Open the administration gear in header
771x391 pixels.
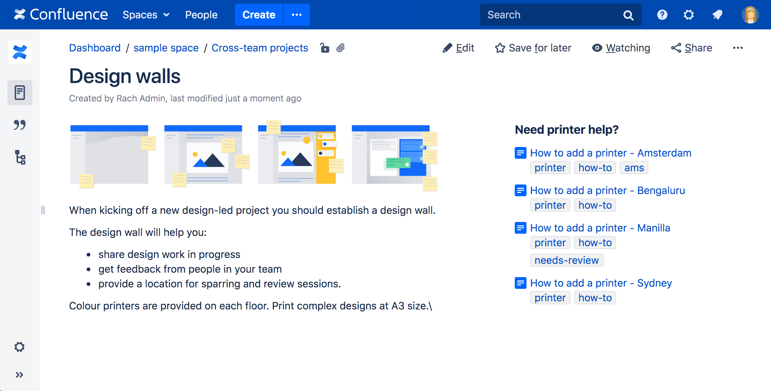689,15
